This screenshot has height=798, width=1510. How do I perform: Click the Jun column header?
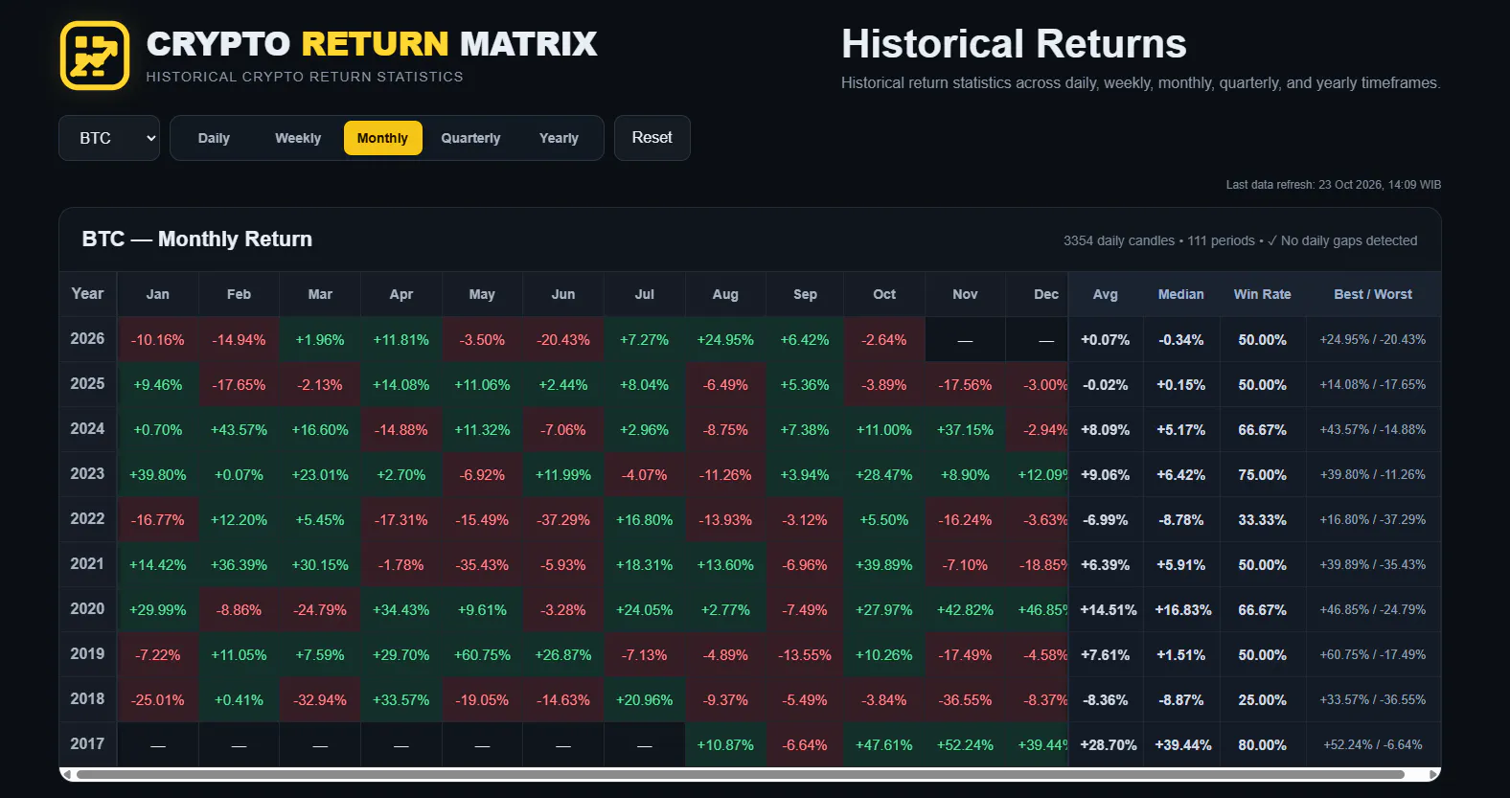pos(563,294)
